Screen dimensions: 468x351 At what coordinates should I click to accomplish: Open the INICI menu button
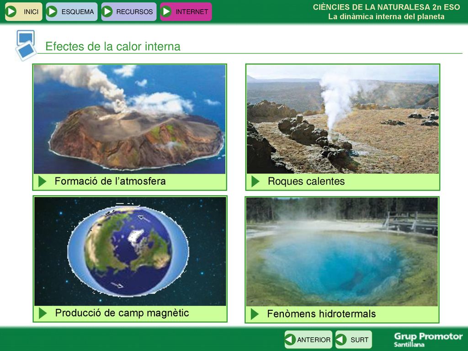click(x=24, y=11)
